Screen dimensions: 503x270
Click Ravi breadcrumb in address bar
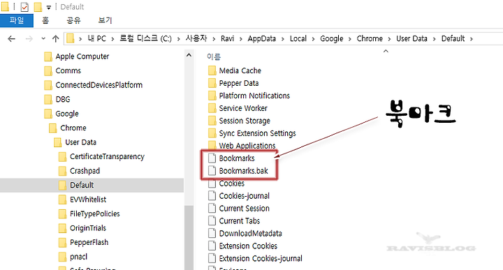click(228, 39)
